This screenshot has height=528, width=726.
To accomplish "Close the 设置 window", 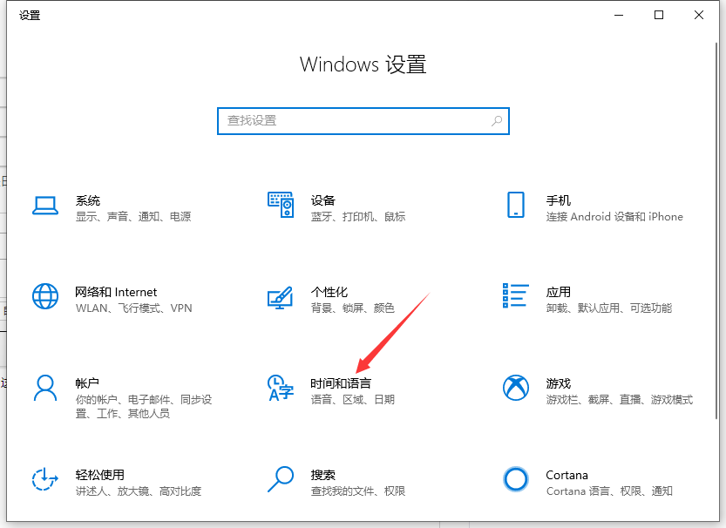I will (x=699, y=16).
